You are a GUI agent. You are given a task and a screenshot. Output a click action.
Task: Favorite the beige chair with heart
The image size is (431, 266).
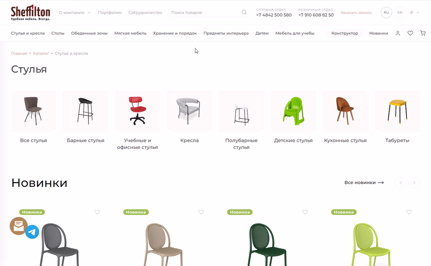(201, 212)
